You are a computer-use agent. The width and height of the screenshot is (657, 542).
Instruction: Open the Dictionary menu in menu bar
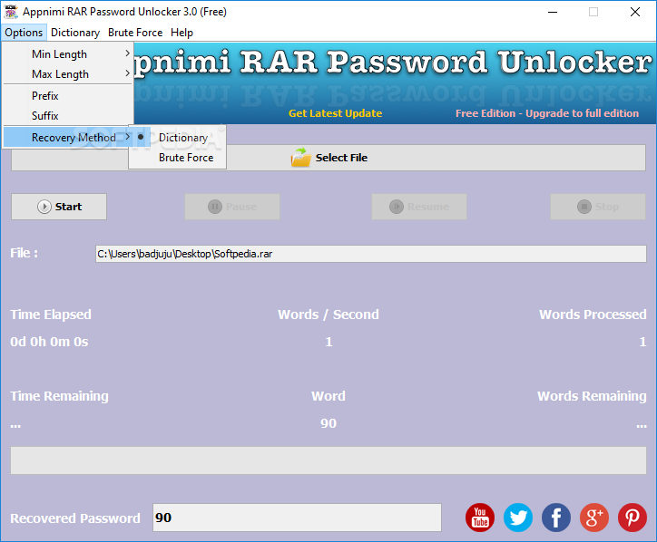(75, 33)
